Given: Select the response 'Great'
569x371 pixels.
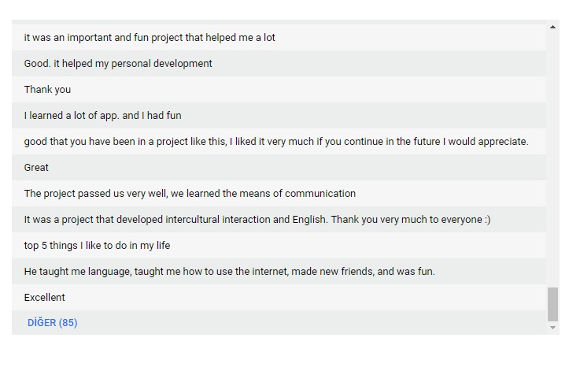Looking at the screenshot, I should [36, 167].
